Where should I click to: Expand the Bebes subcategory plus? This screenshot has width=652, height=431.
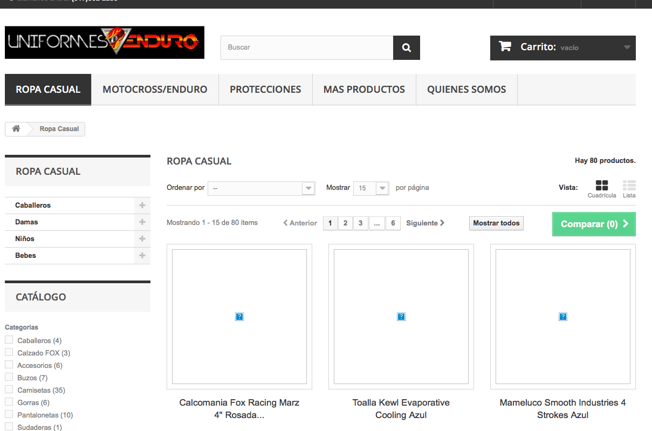(x=142, y=256)
